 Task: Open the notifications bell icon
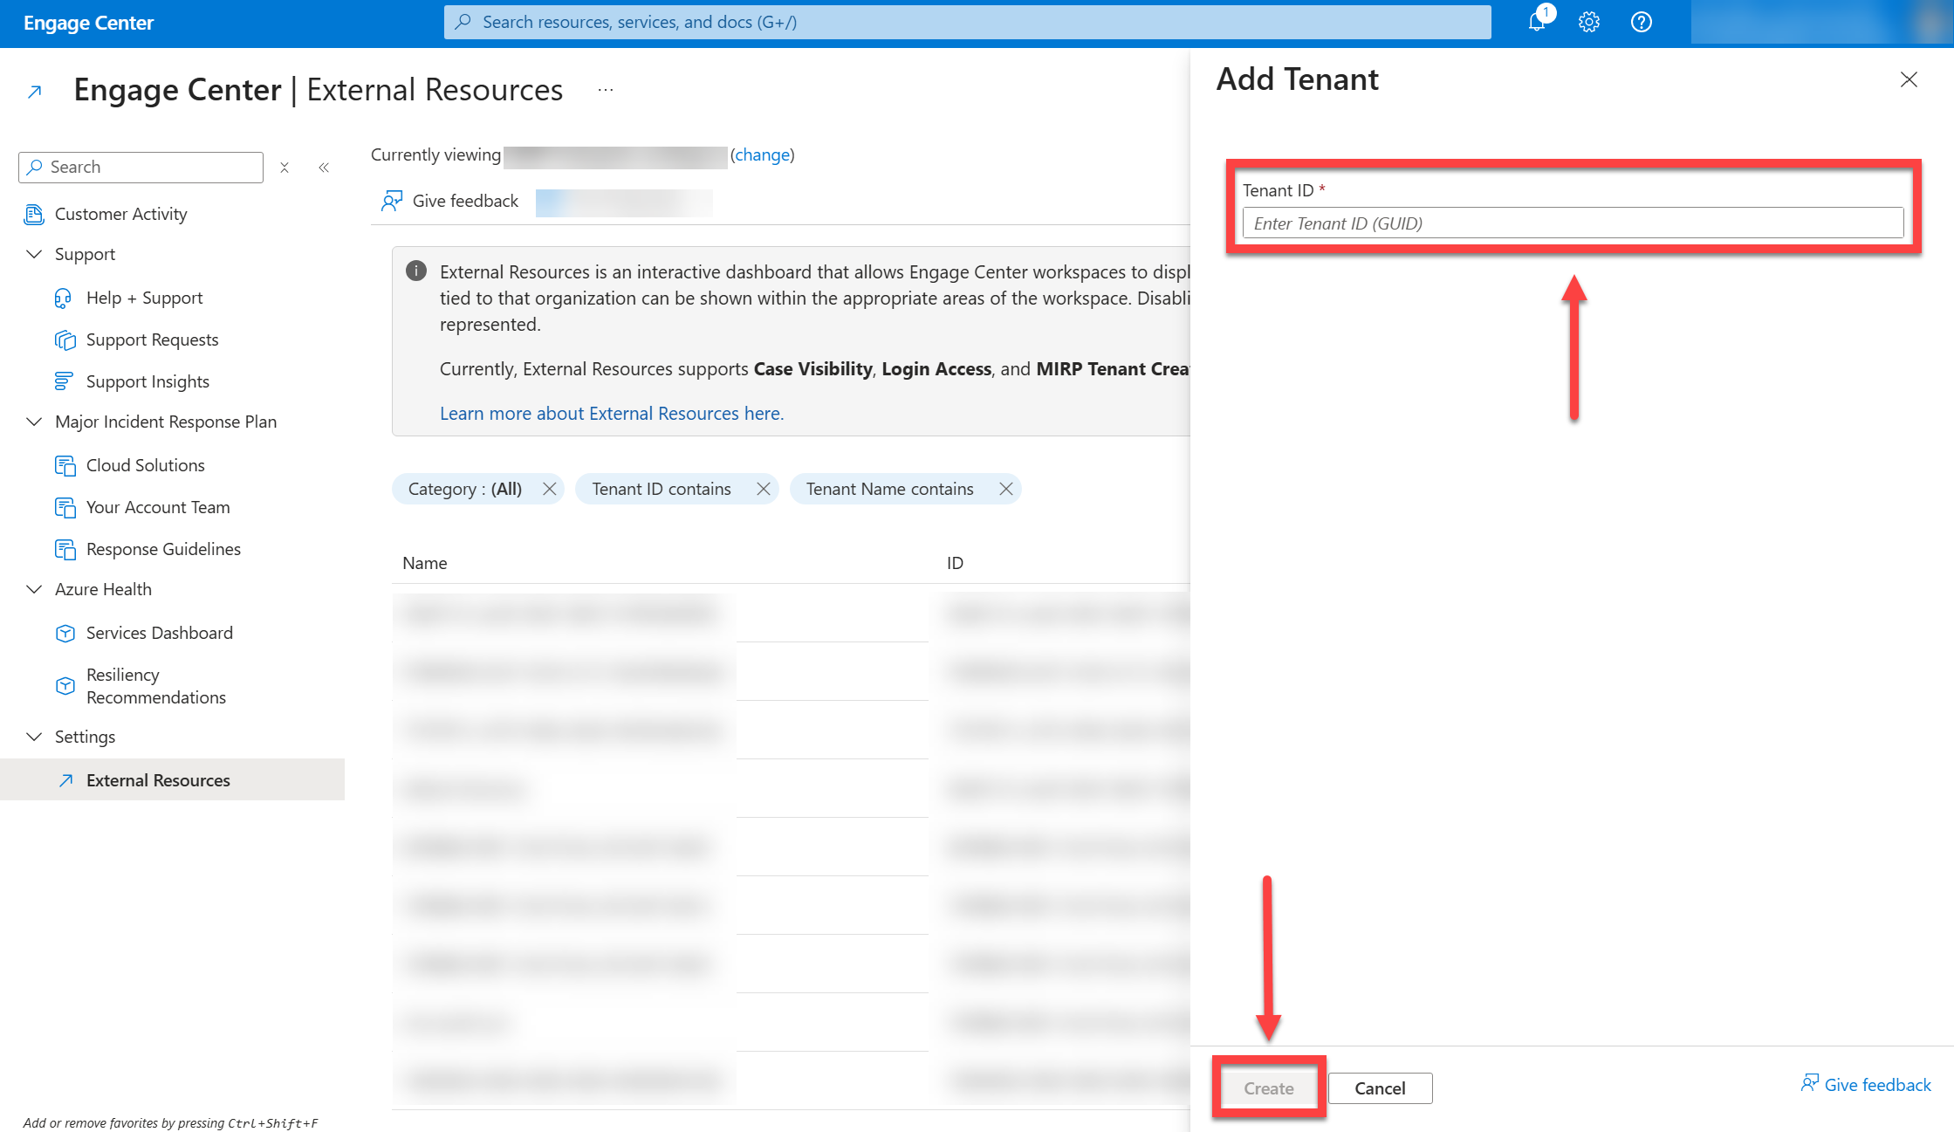[x=1537, y=23]
